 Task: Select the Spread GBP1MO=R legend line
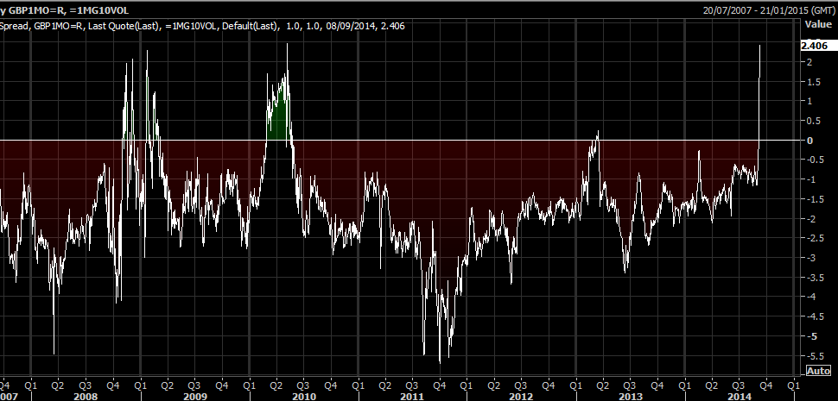point(202,26)
